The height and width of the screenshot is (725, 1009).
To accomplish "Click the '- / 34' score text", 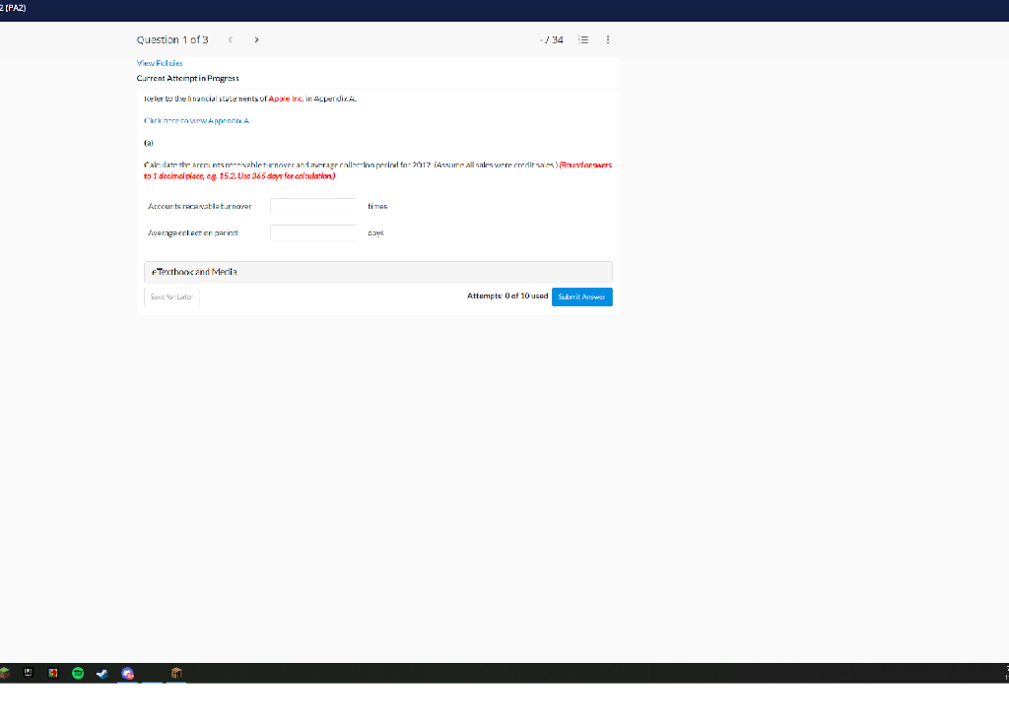I will coord(552,39).
